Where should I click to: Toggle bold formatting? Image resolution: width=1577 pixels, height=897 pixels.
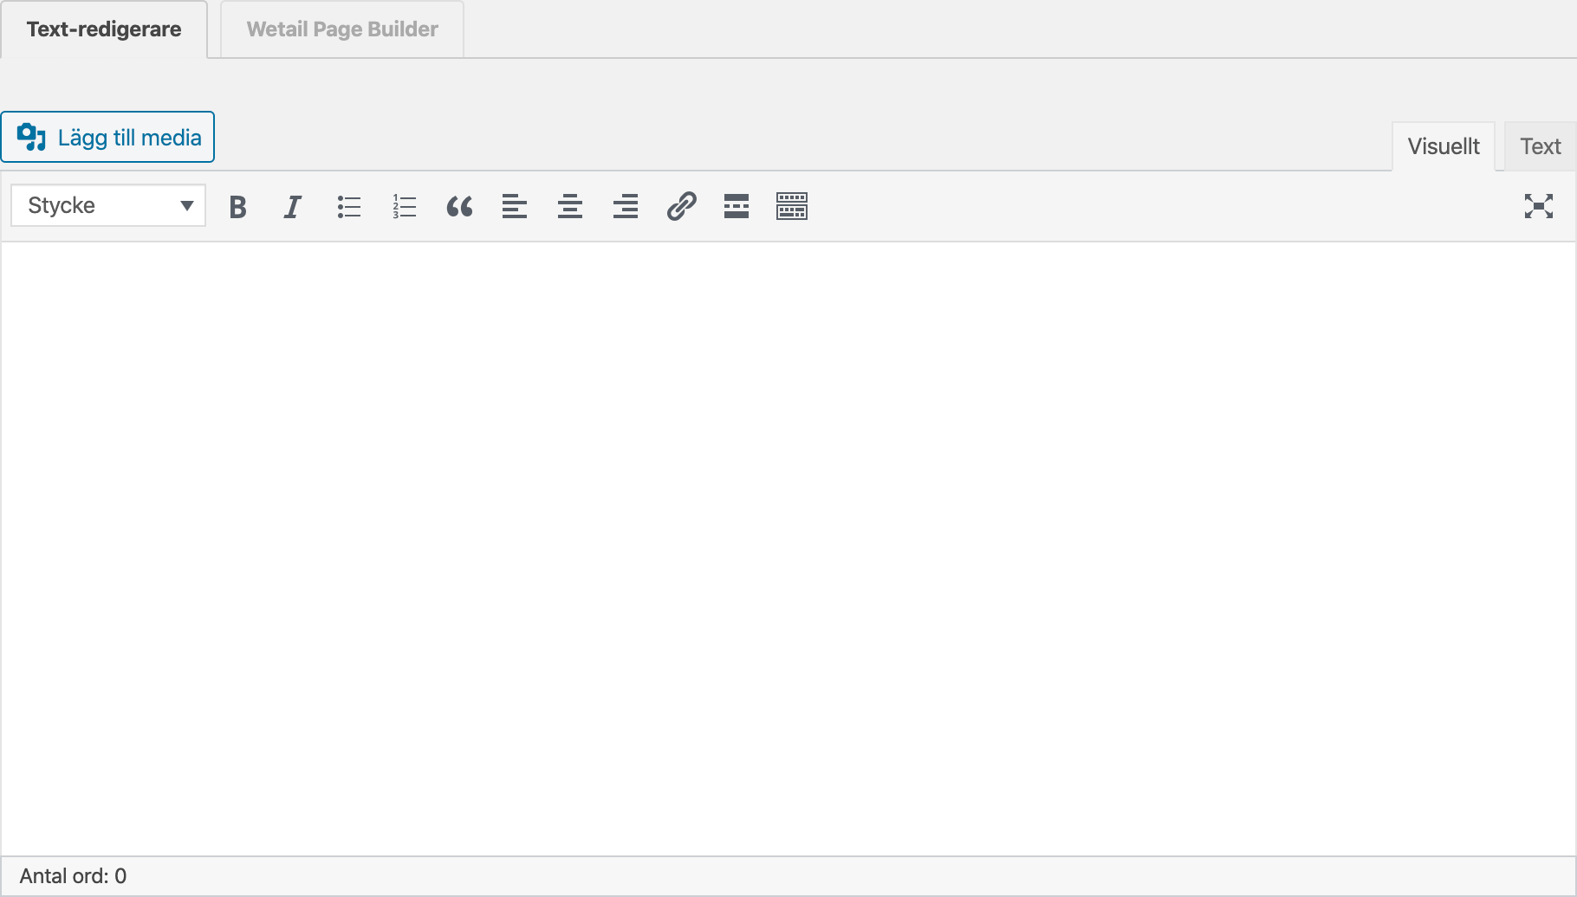click(x=237, y=207)
